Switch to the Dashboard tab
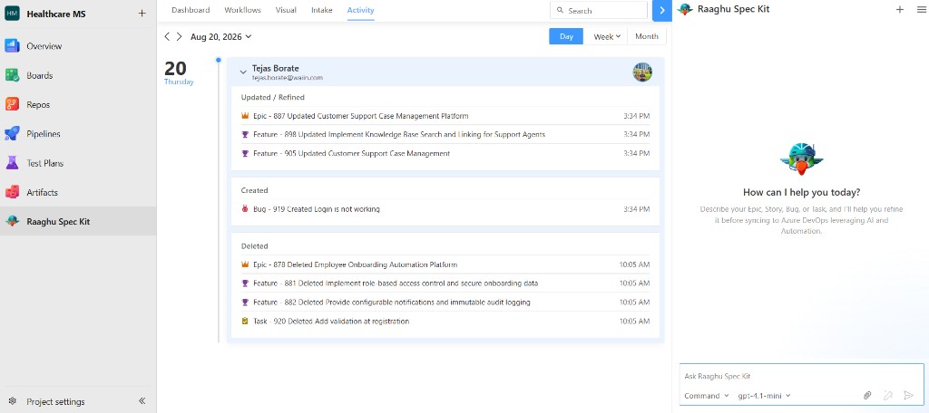929x413 pixels. pyautogui.click(x=191, y=10)
